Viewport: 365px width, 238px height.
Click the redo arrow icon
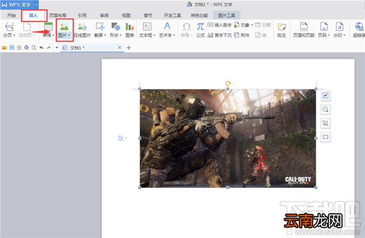click(x=49, y=47)
